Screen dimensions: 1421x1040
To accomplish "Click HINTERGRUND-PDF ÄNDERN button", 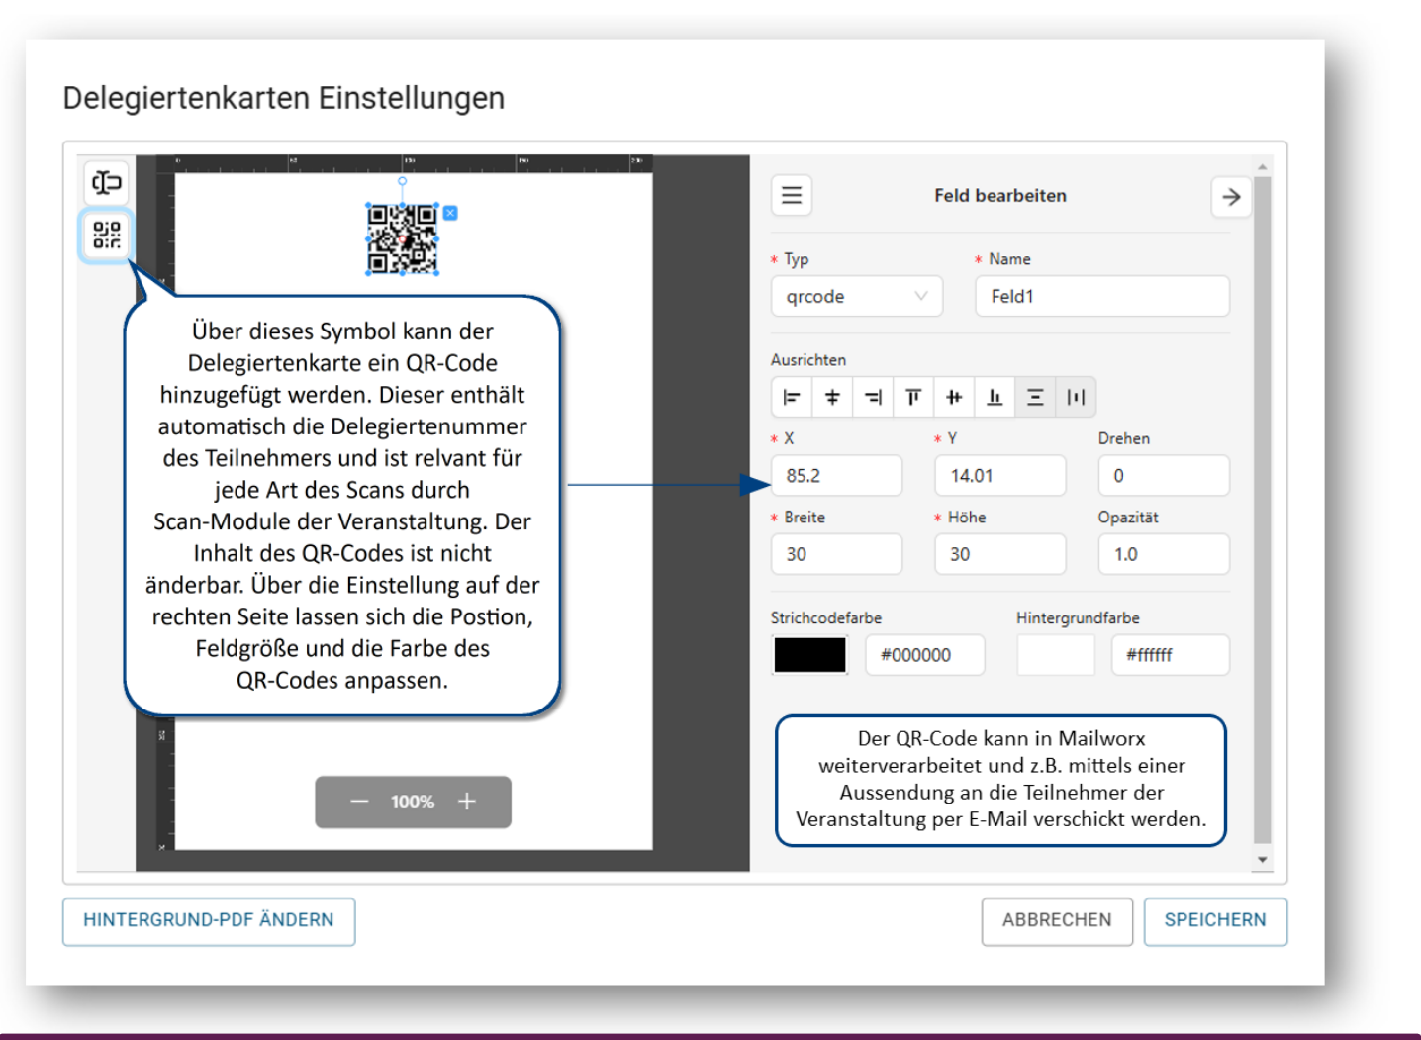I will click(209, 921).
